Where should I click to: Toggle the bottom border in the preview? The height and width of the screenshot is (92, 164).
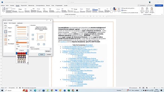[33, 39]
